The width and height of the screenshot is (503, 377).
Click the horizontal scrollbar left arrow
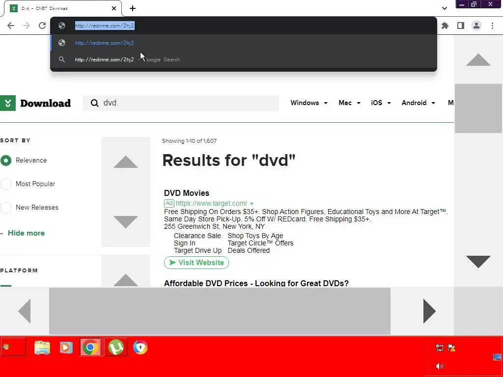click(25, 311)
